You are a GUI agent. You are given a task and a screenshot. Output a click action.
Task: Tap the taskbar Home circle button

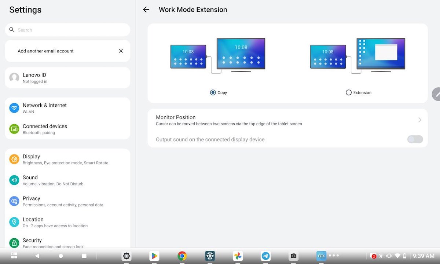(61, 256)
